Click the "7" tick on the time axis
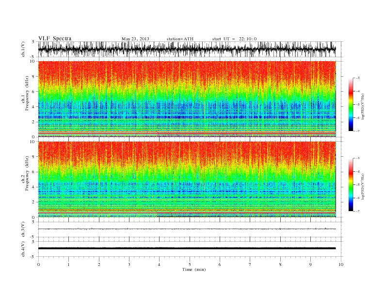384x297 pixels. pyautogui.click(x=250, y=264)
